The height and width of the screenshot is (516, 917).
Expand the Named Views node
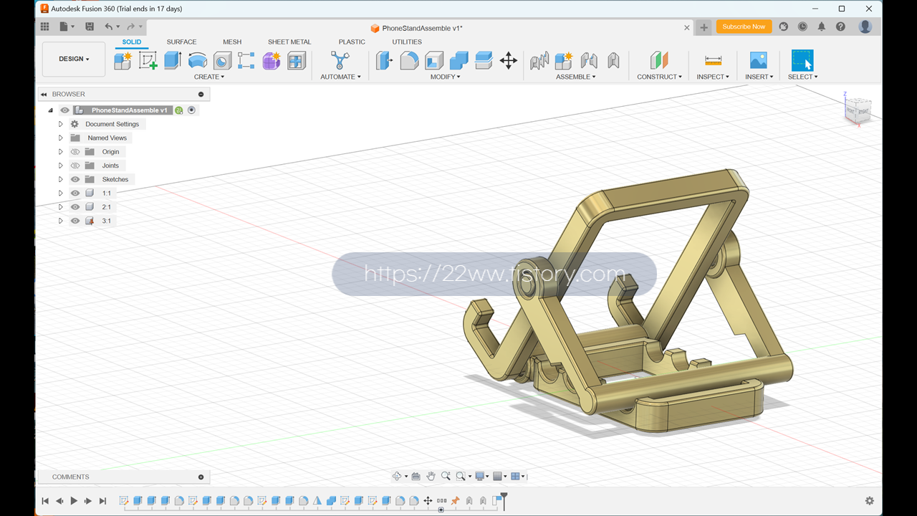coord(61,138)
